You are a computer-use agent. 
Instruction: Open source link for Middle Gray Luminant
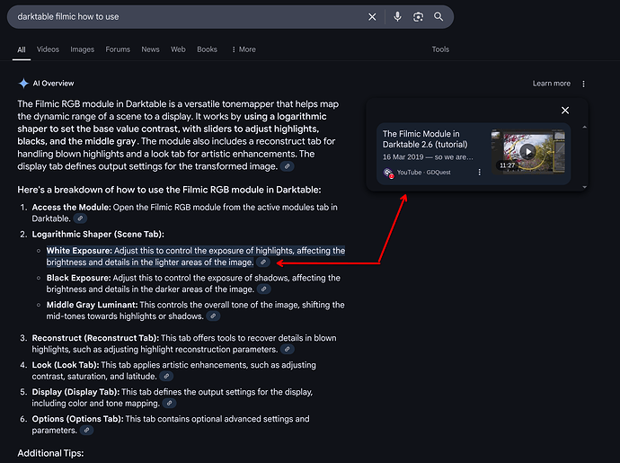(213, 316)
